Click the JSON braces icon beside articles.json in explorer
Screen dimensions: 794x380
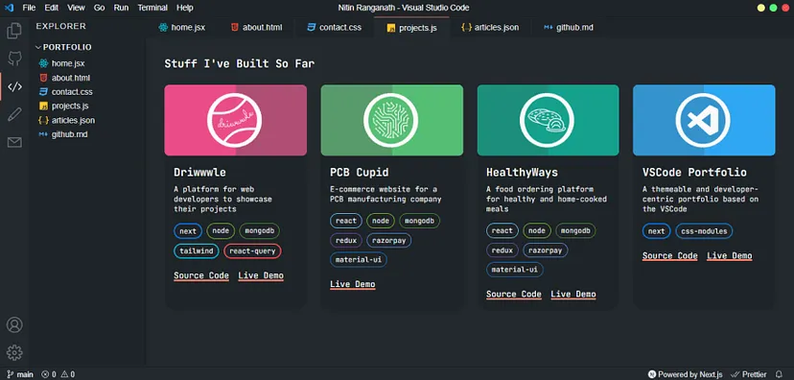(43, 120)
